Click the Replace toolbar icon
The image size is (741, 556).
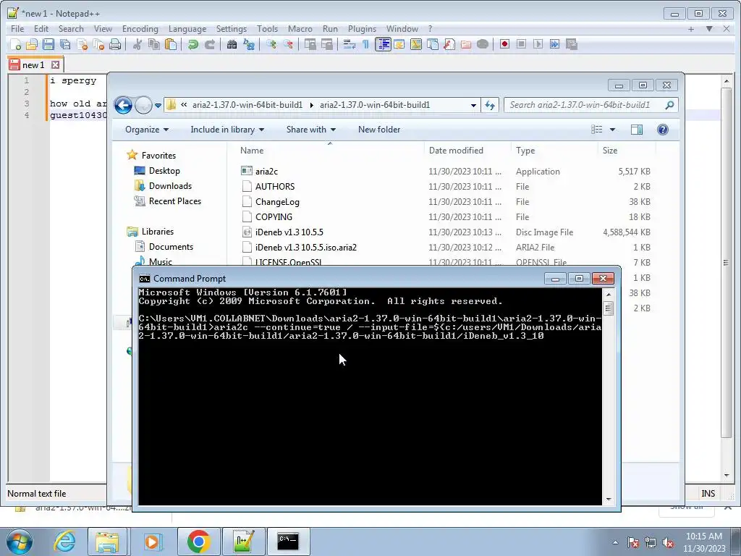coord(249,44)
